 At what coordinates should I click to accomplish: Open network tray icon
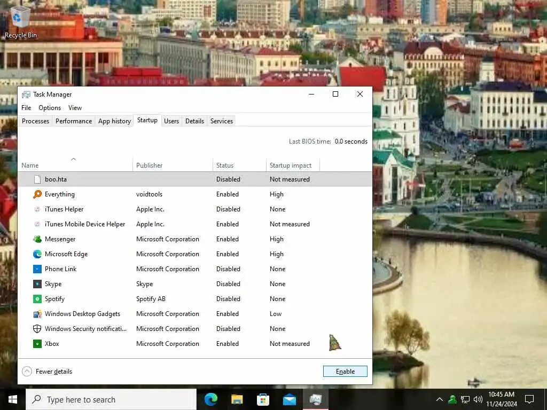point(465,399)
